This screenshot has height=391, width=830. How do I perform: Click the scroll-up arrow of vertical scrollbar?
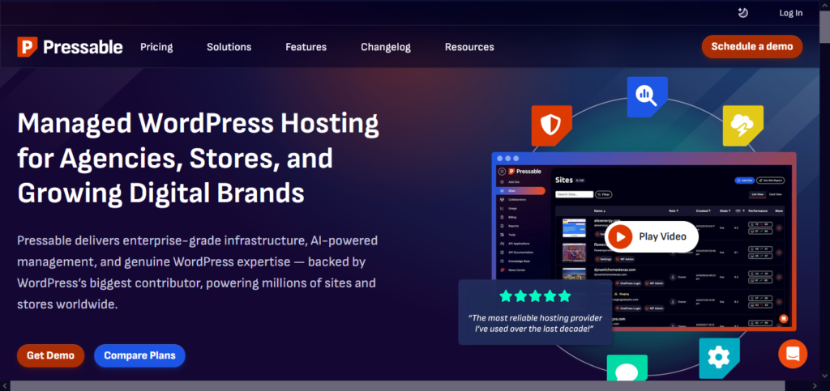click(824, 4)
